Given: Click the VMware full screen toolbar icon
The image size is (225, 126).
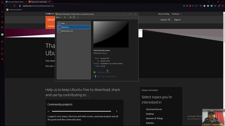Looking at the screenshot, I should click(74, 17).
